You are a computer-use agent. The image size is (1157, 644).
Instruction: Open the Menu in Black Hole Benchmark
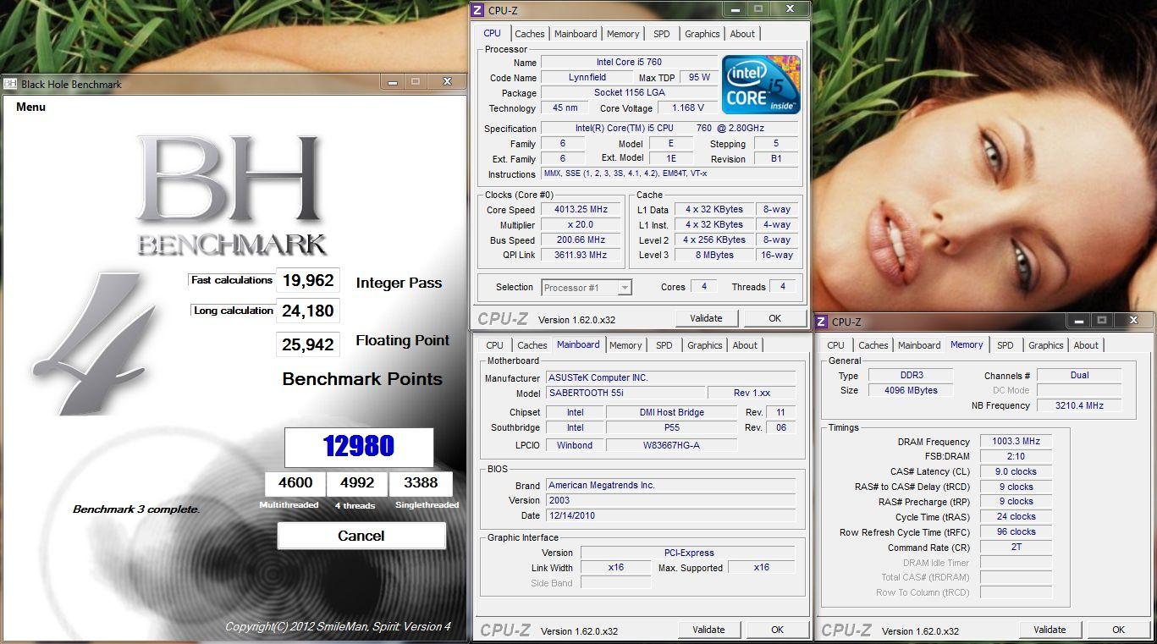(30, 107)
